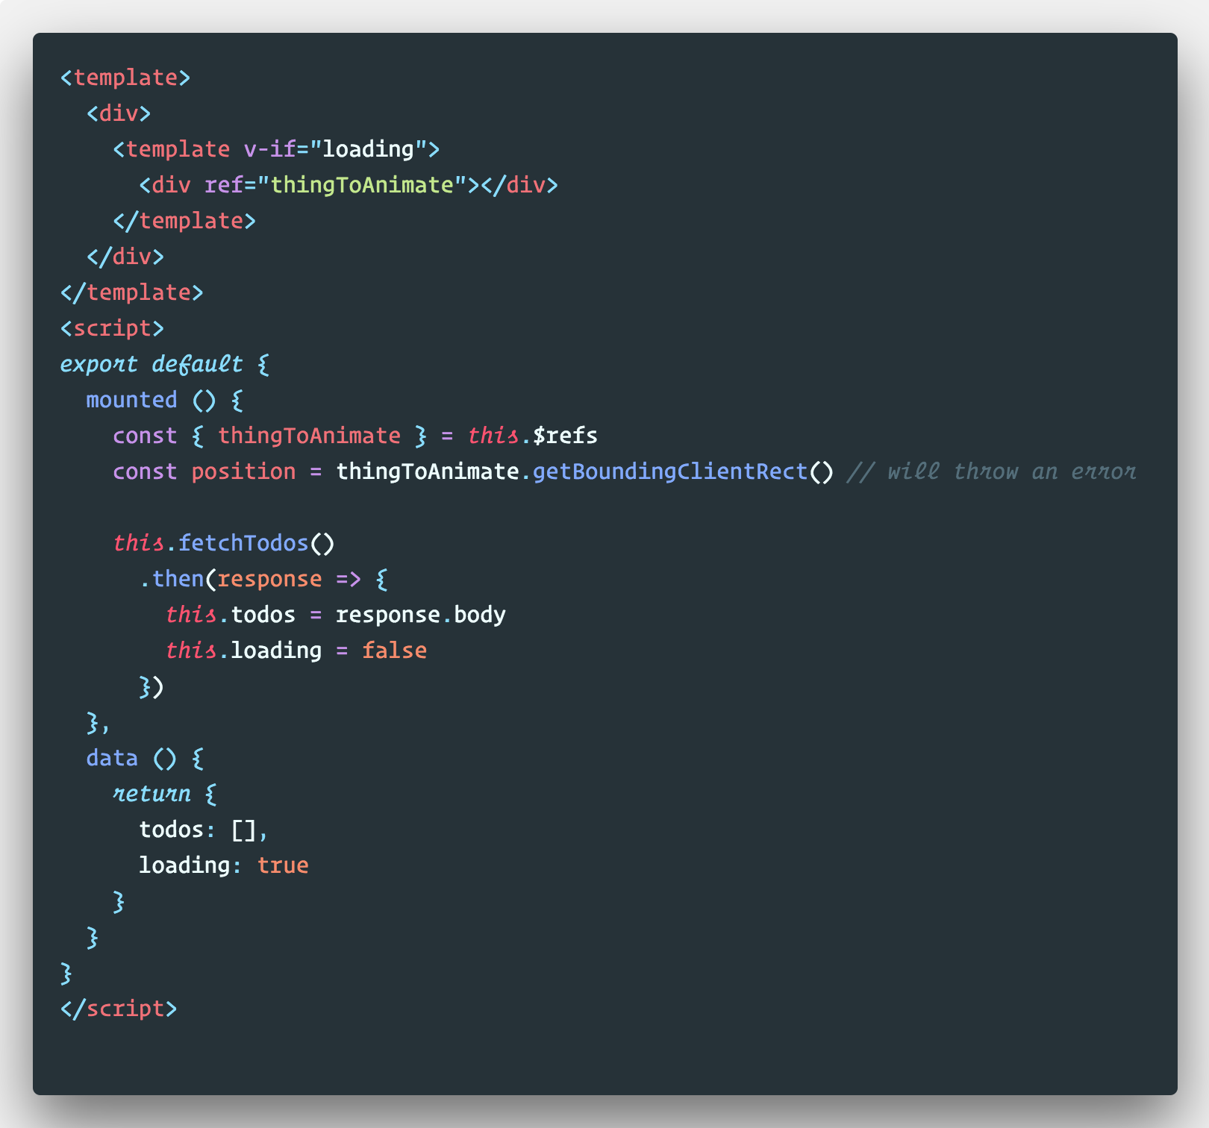Click the data function name
This screenshot has width=1209, height=1128.
coord(112,758)
